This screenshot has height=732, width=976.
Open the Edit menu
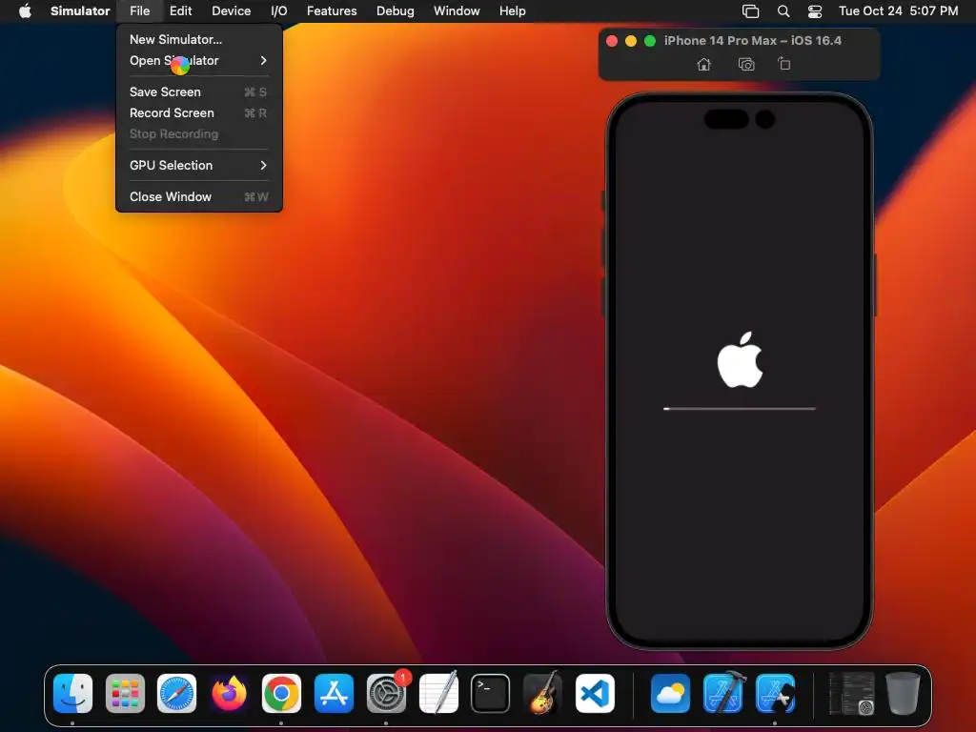tap(180, 10)
